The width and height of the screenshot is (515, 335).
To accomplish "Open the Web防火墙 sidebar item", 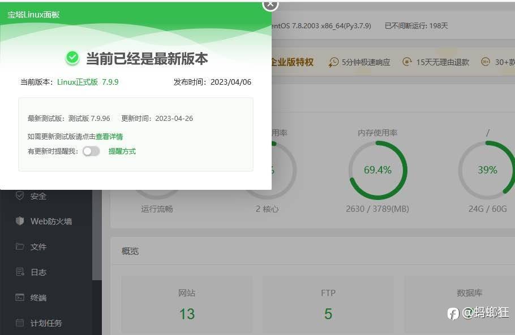I will (51, 221).
